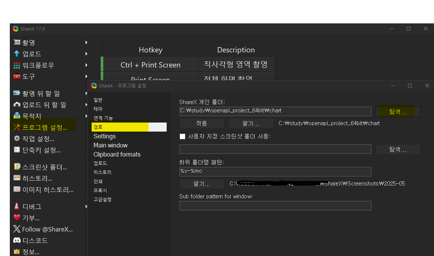Click the 히스토리 icon
Image resolution: width=434 pixels, height=256 pixels.
(17, 178)
